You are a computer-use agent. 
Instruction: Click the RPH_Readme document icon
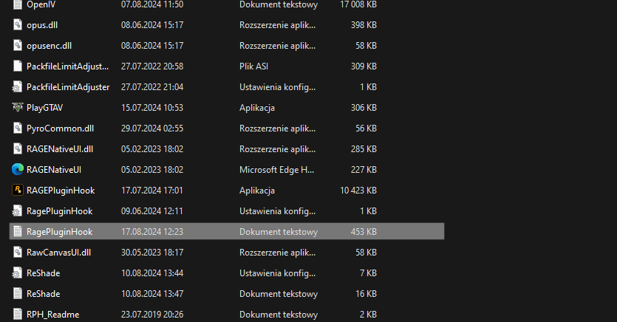tap(18, 315)
